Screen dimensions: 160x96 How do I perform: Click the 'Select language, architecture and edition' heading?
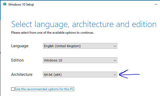84,24
